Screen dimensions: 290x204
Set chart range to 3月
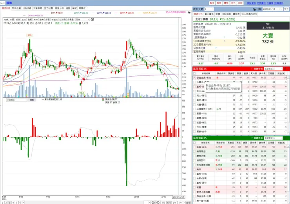(x=163, y=202)
